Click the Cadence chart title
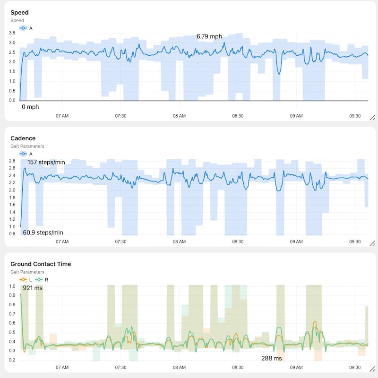 point(23,138)
